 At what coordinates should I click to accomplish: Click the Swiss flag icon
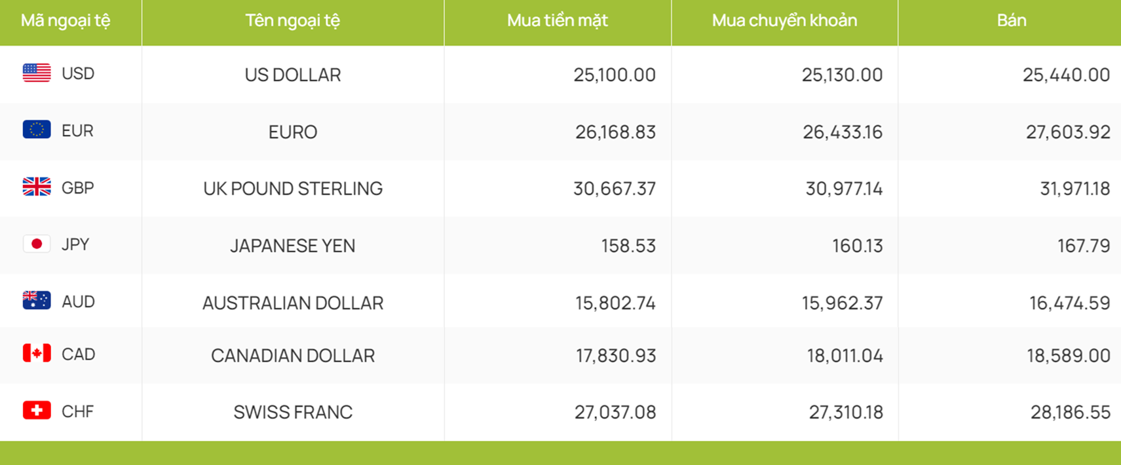point(37,410)
